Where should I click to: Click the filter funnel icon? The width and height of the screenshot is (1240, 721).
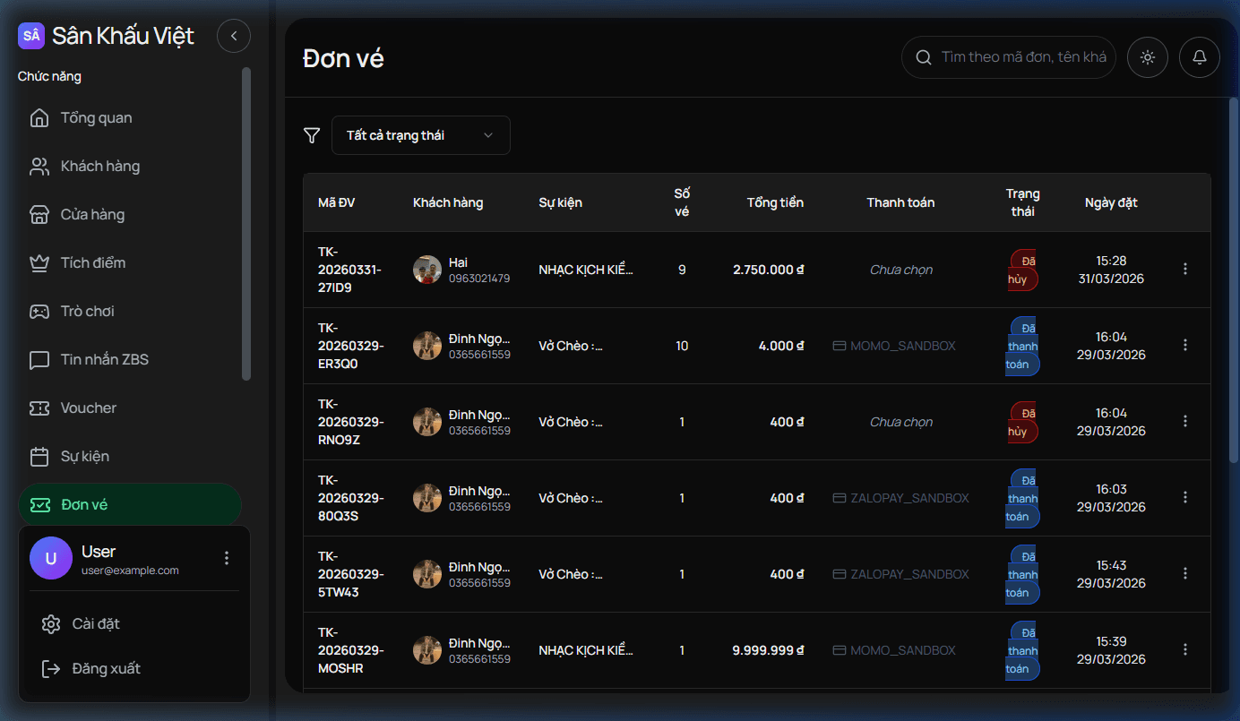tap(312, 135)
